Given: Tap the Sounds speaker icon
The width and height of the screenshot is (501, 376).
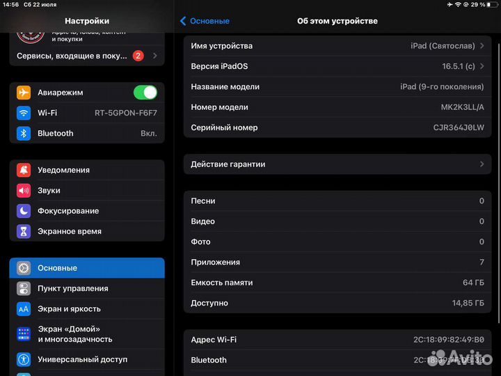Looking at the screenshot, I should point(24,190).
